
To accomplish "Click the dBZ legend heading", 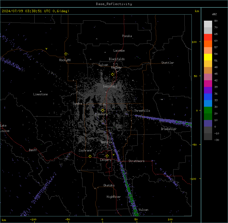I will (214, 14).
